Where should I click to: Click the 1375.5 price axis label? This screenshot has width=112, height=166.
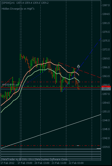click(106, 41)
